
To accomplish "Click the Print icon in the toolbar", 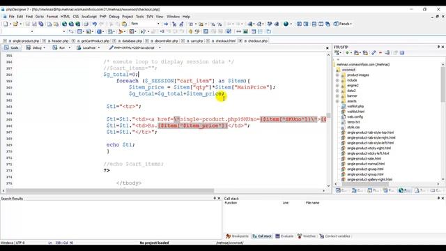I will [x=86, y=24].
